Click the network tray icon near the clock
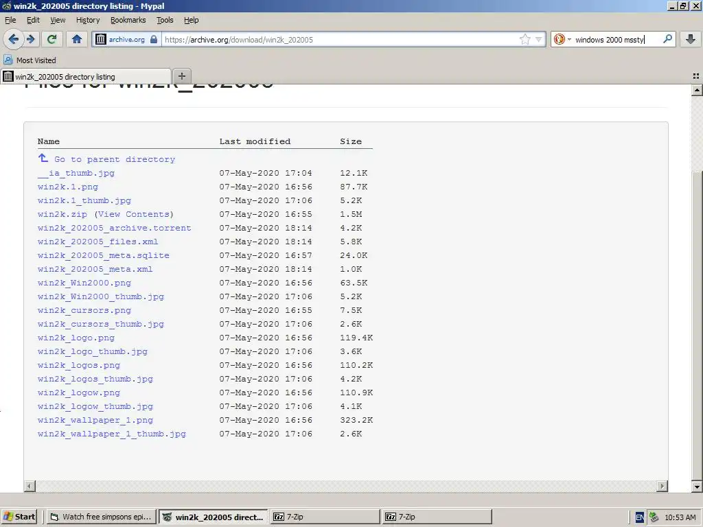Image resolution: width=703 pixels, height=527 pixels. pos(654,517)
